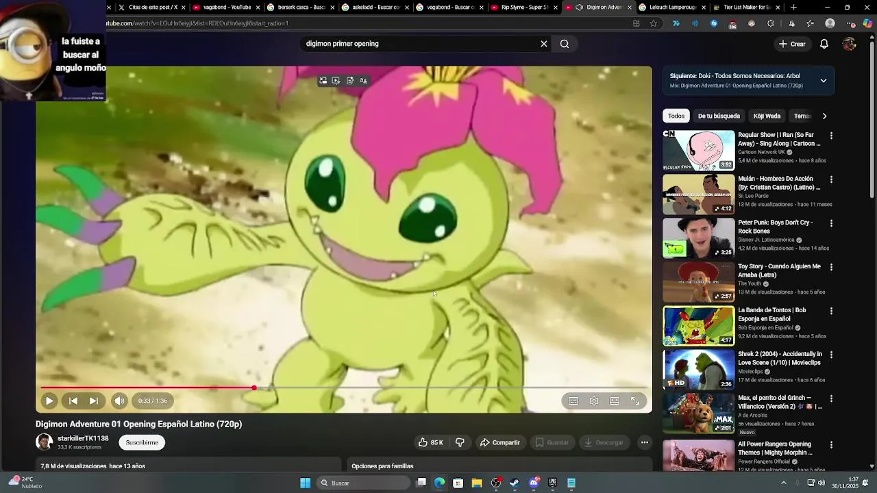Save the video with Guardar
The image size is (877, 493).
[x=552, y=442]
